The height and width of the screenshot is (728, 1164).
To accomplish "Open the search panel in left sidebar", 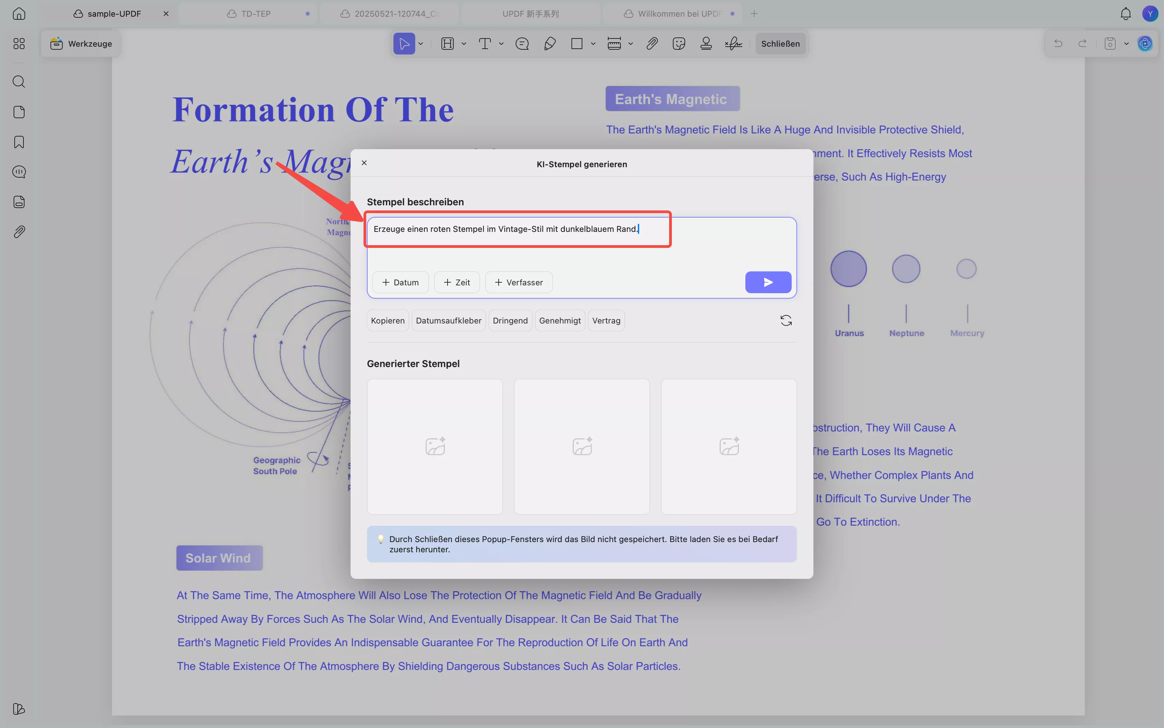I will [x=19, y=81].
